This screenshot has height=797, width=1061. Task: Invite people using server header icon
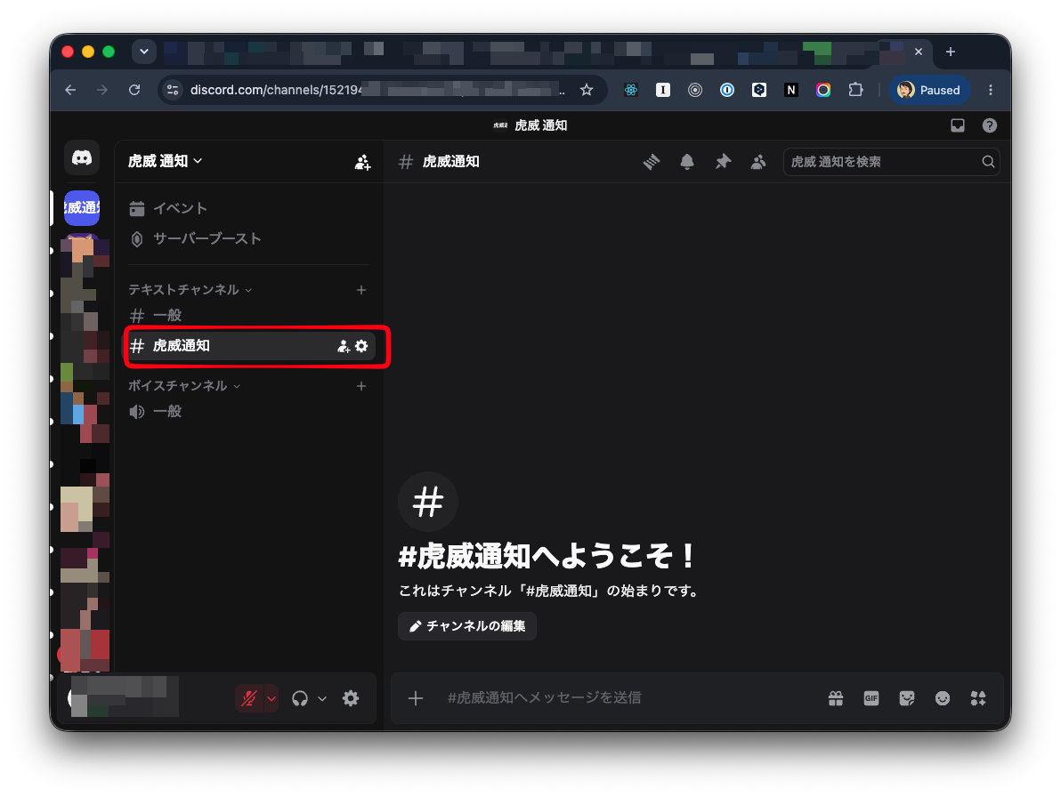362,162
